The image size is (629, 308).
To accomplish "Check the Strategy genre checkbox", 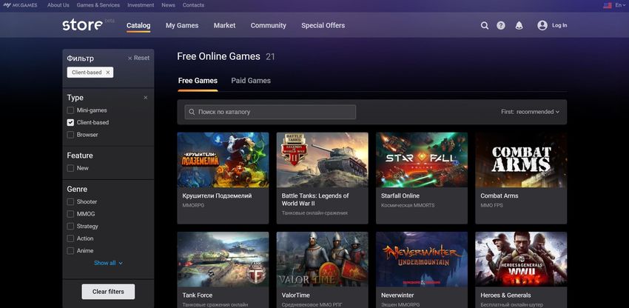I will (x=70, y=226).
